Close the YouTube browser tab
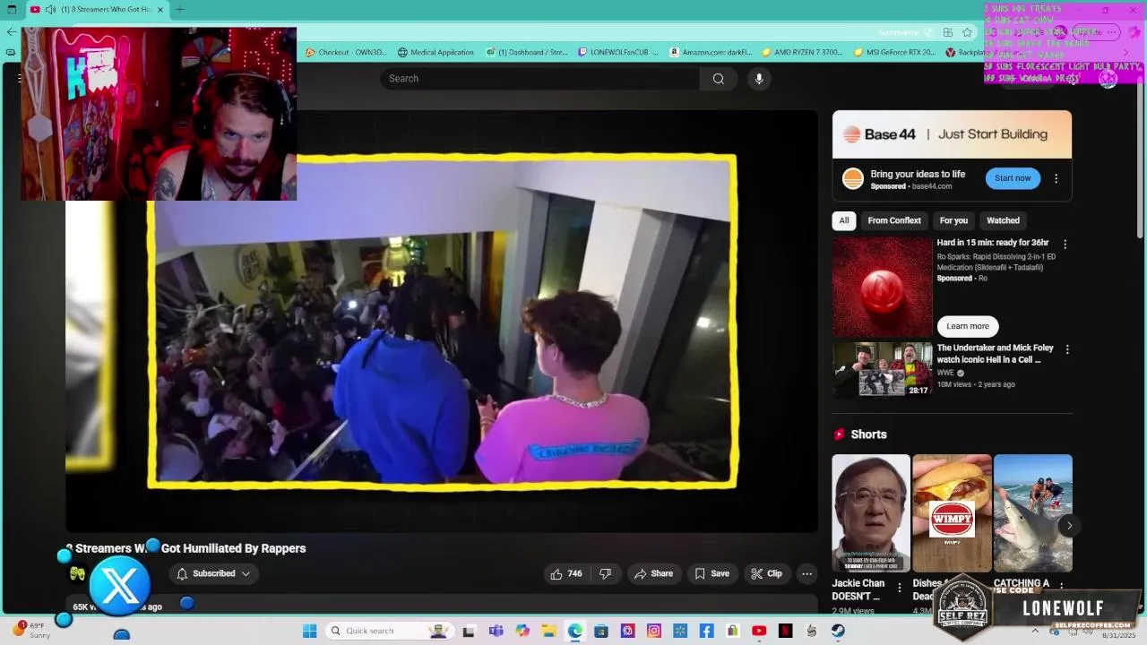The width and height of the screenshot is (1147, 645). [x=161, y=9]
